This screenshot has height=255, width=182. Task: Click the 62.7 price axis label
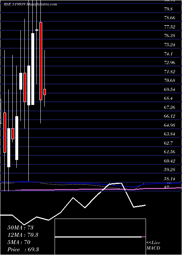(x=169, y=143)
